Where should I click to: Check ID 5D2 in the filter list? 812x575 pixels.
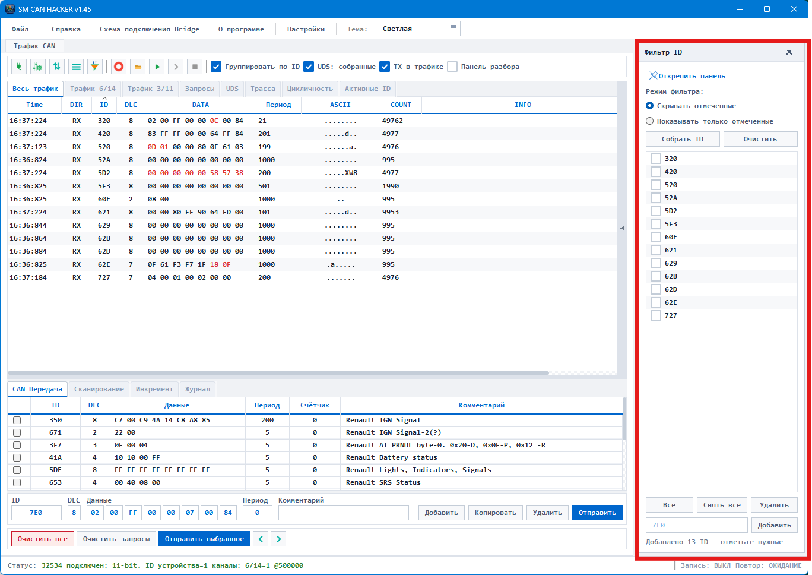656,211
